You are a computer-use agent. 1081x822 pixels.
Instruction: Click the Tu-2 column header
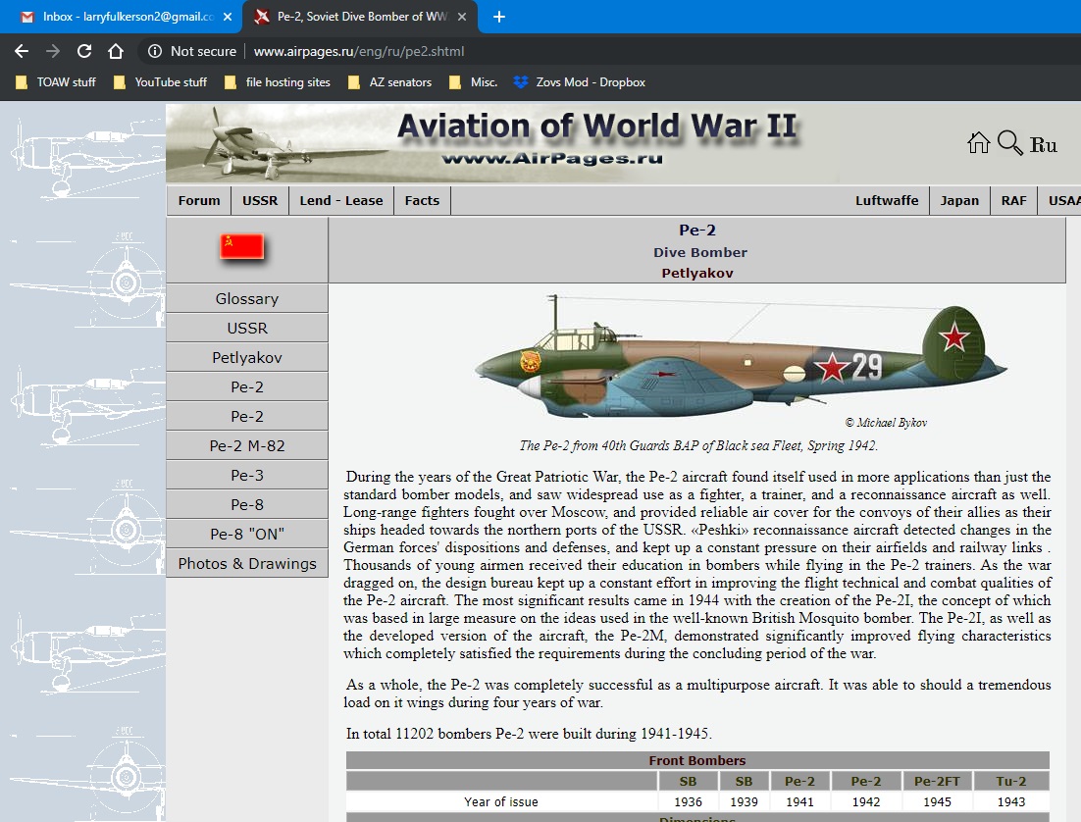(1010, 782)
